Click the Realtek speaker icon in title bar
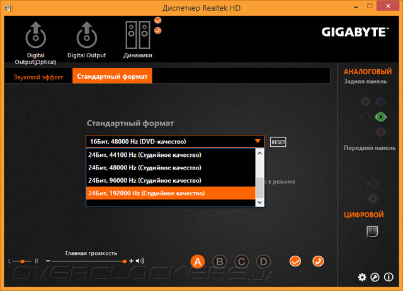This screenshot has width=403, height=291. coord(8,8)
